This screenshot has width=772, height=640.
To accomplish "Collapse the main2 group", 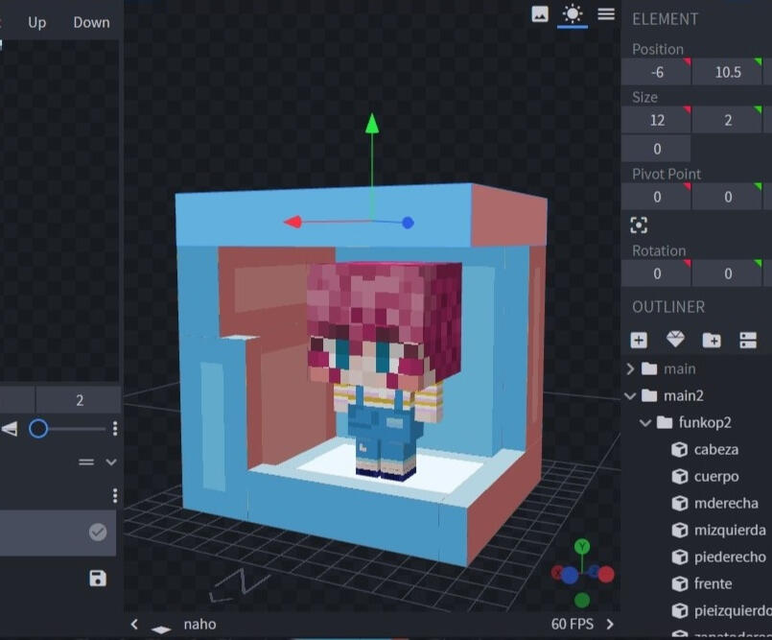I will click(630, 395).
